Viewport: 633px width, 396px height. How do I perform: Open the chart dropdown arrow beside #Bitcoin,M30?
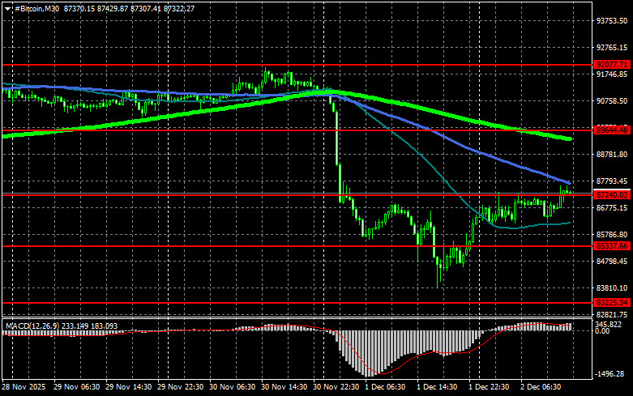coord(7,8)
